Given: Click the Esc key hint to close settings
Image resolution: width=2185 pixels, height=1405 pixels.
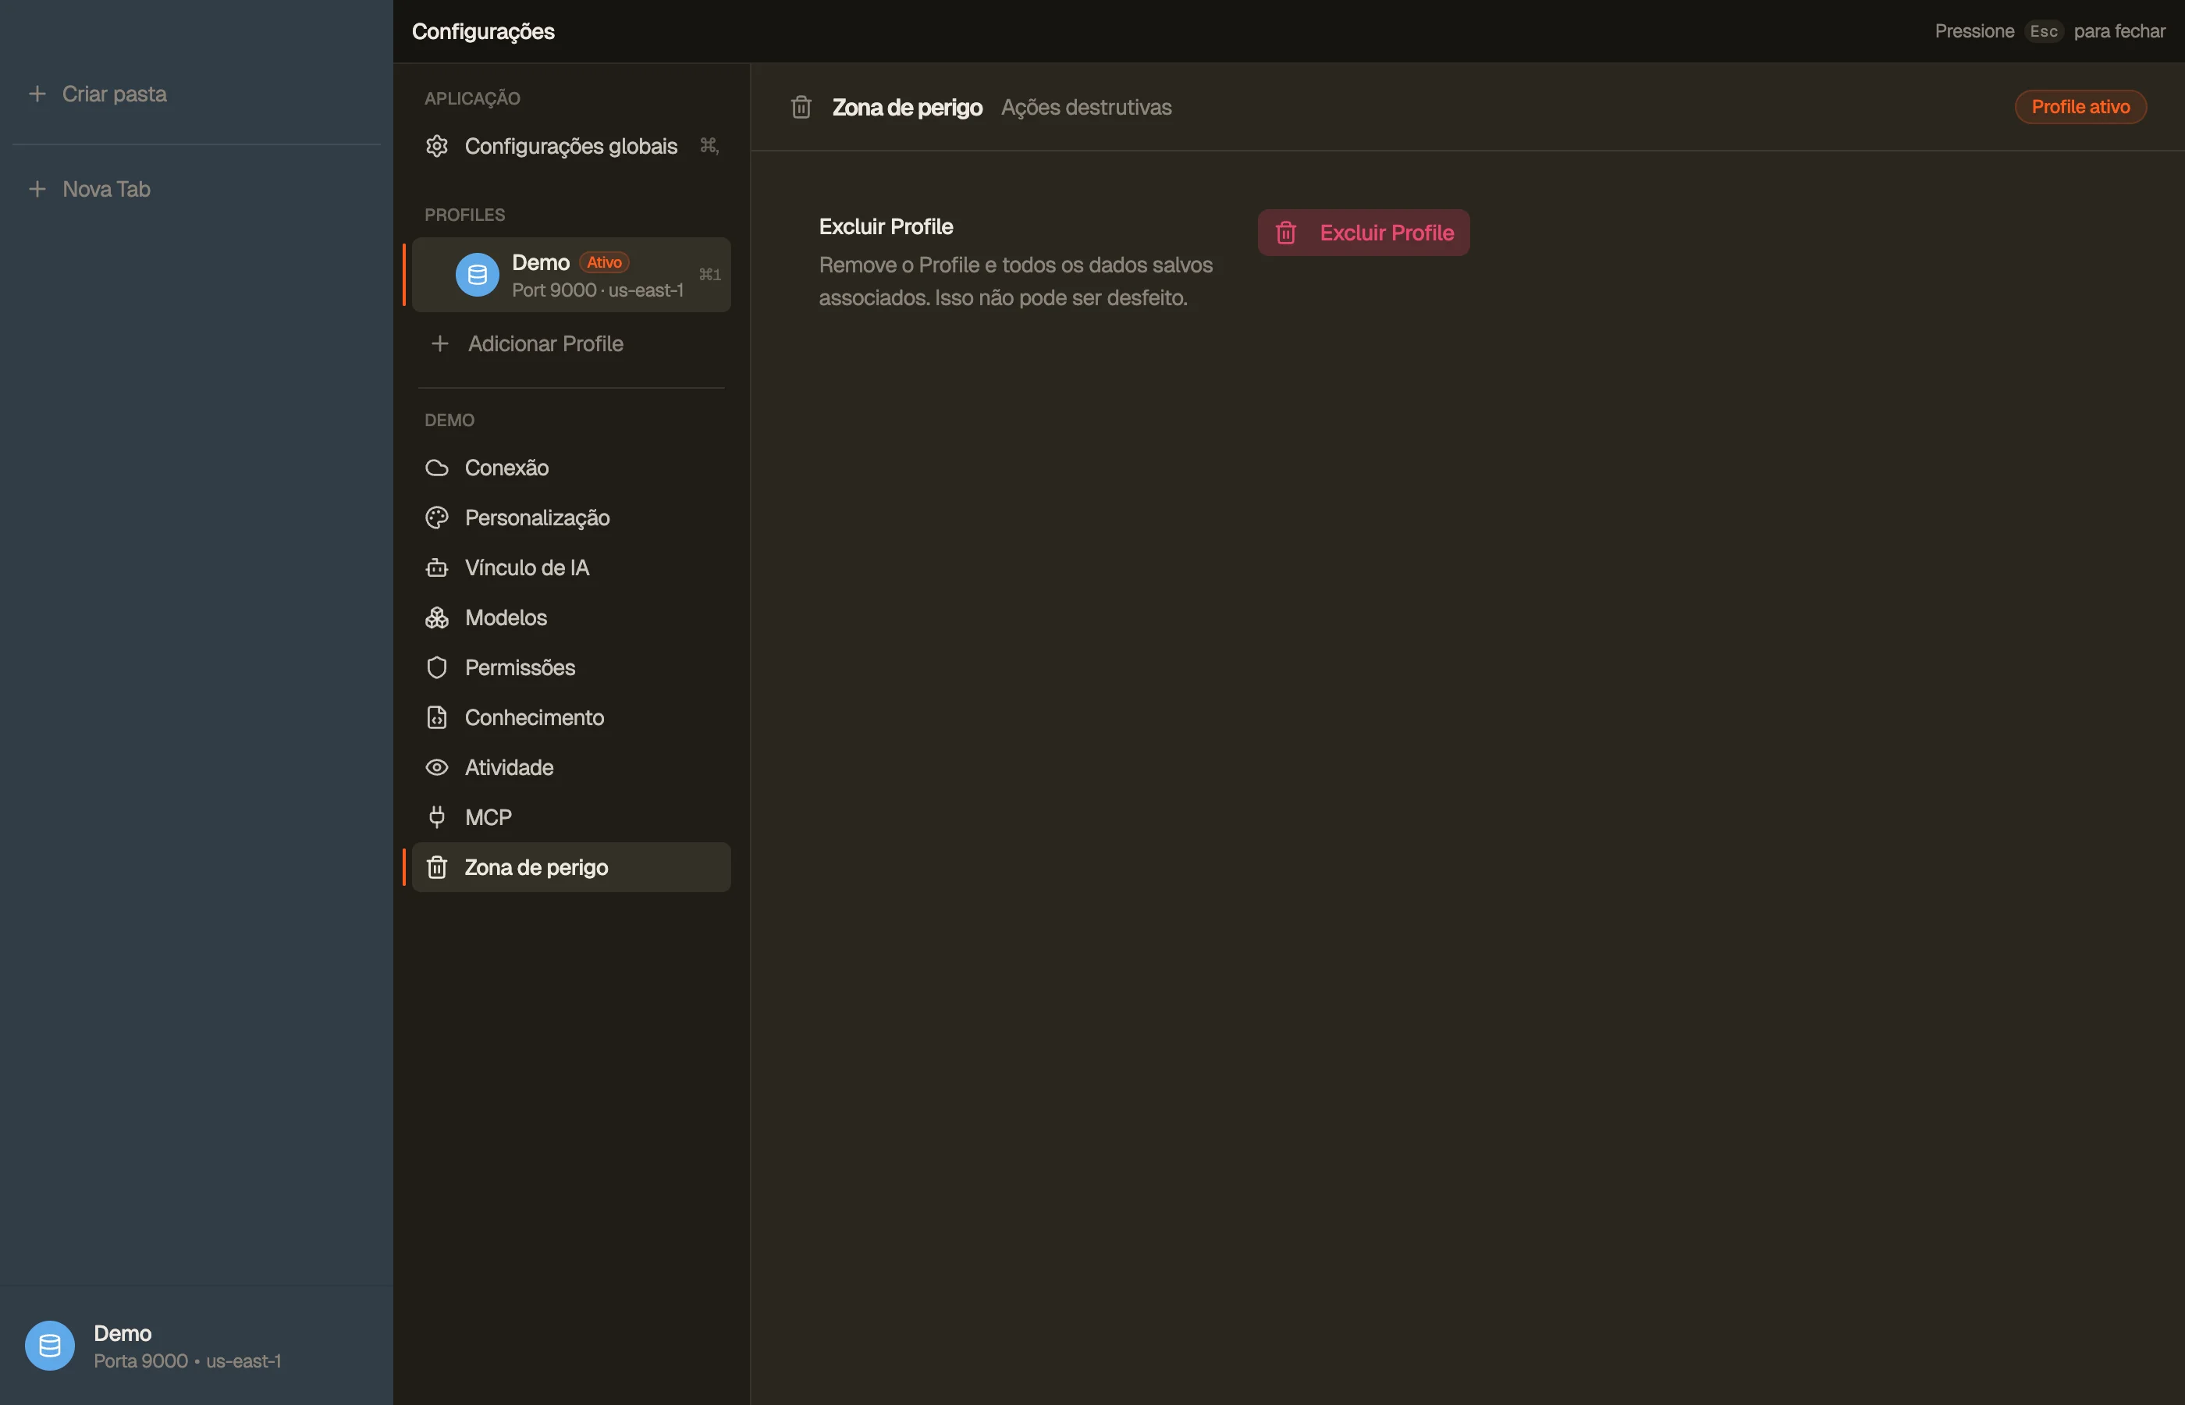Looking at the screenshot, I should pyautogui.click(x=2043, y=31).
